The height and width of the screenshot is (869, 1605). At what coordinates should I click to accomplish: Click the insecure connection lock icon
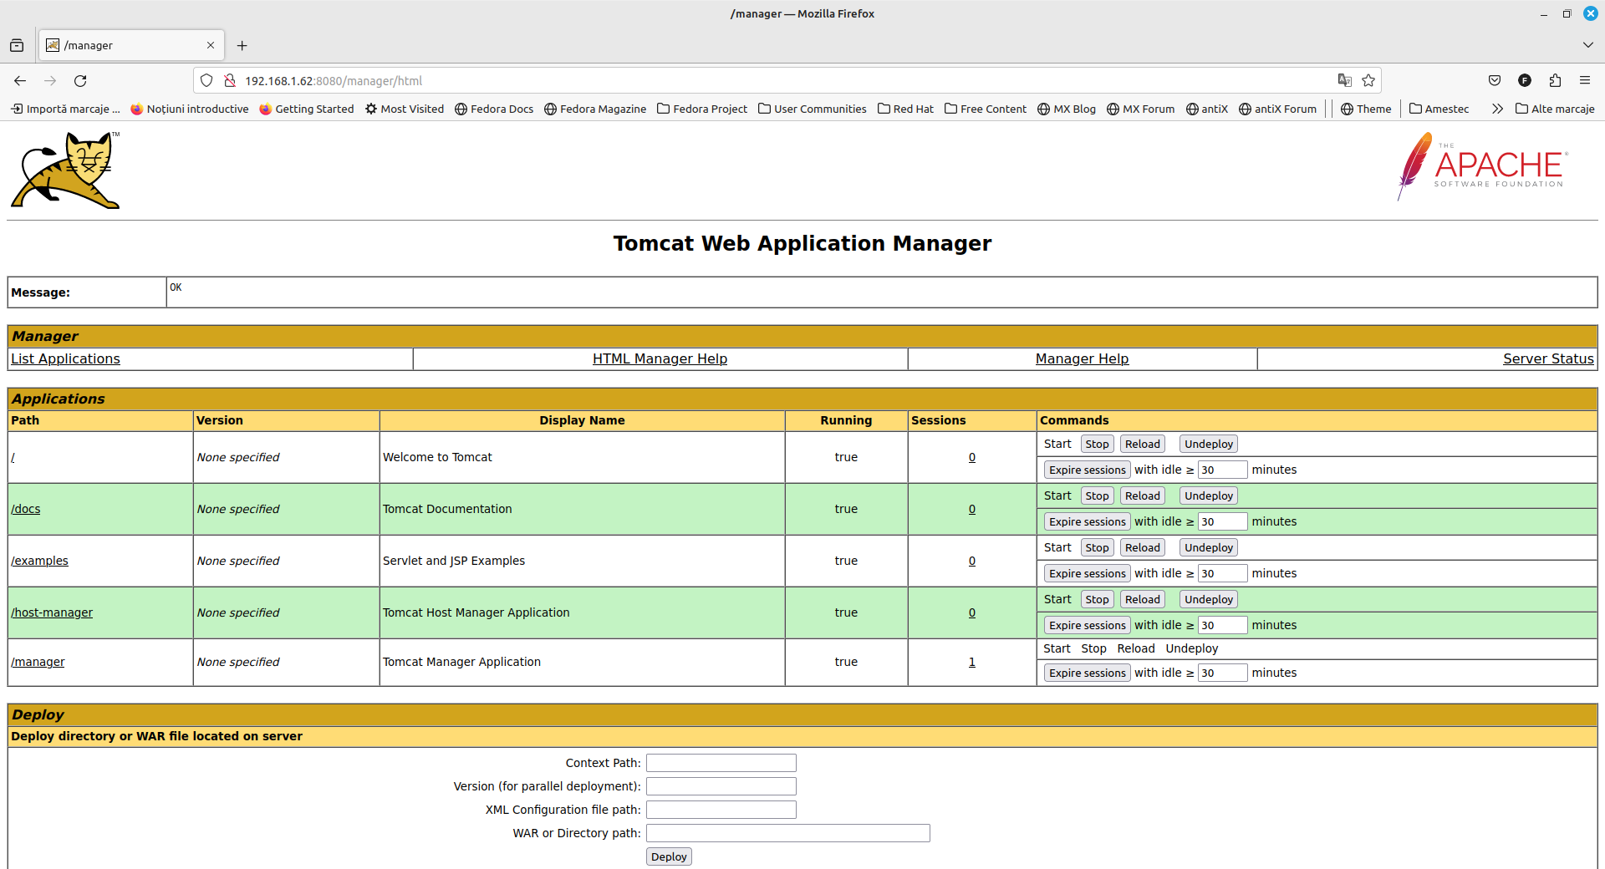(x=230, y=81)
